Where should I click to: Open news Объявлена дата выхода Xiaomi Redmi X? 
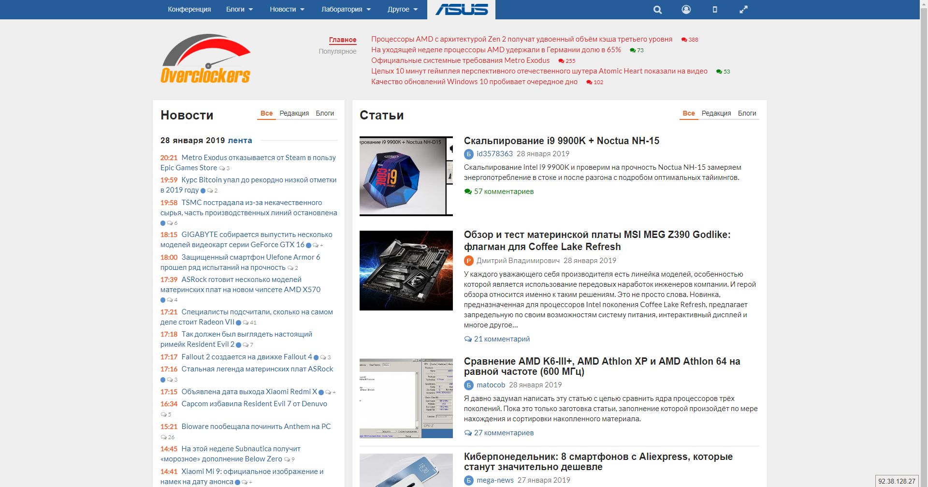pos(249,392)
